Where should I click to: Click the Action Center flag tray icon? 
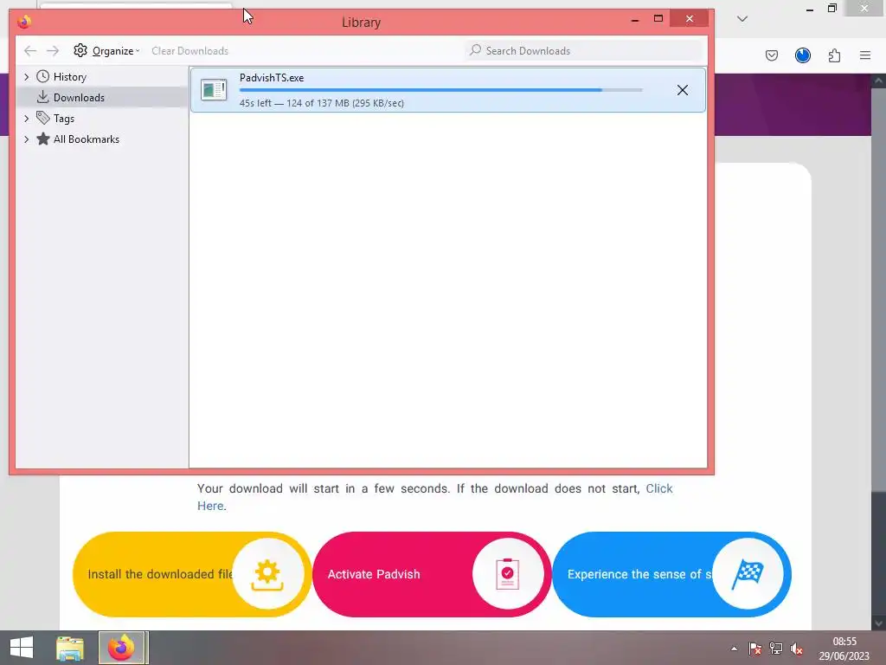pyautogui.click(x=754, y=649)
